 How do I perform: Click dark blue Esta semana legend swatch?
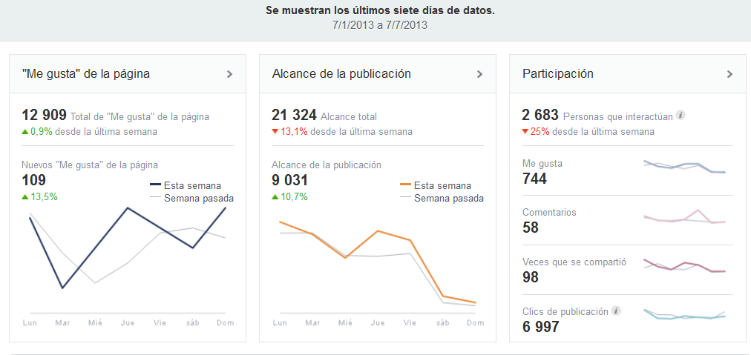point(156,185)
